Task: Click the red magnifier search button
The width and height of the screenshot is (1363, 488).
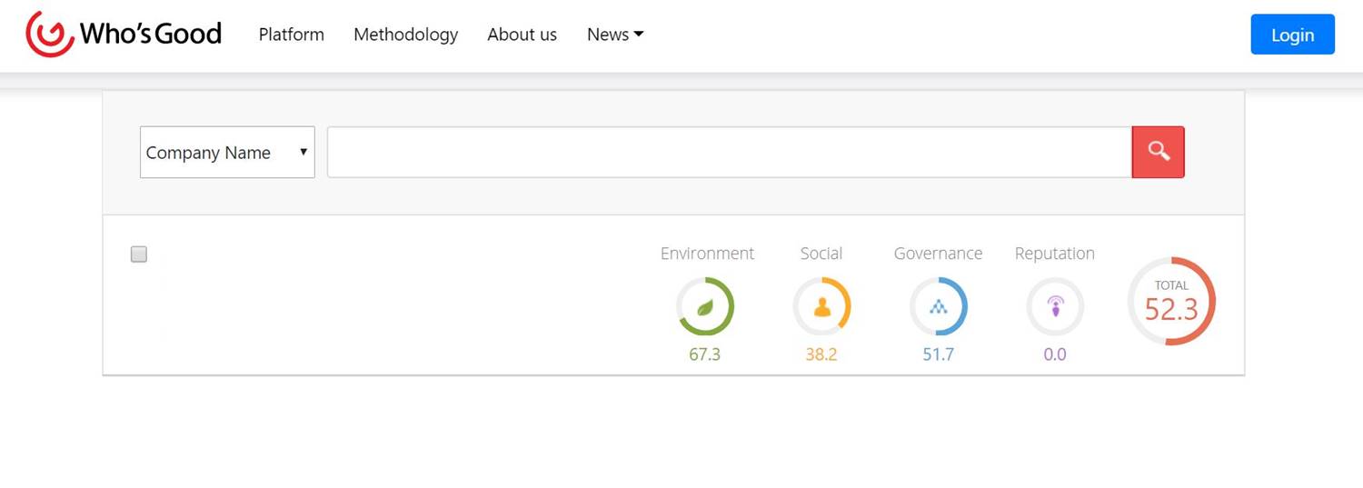Action: click(1159, 153)
